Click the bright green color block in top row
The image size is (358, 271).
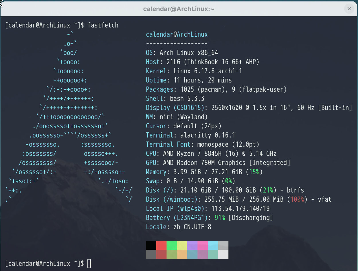click(x=172, y=245)
